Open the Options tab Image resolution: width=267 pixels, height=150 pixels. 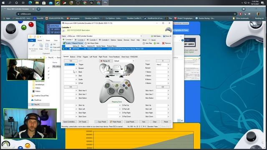coord(113,40)
